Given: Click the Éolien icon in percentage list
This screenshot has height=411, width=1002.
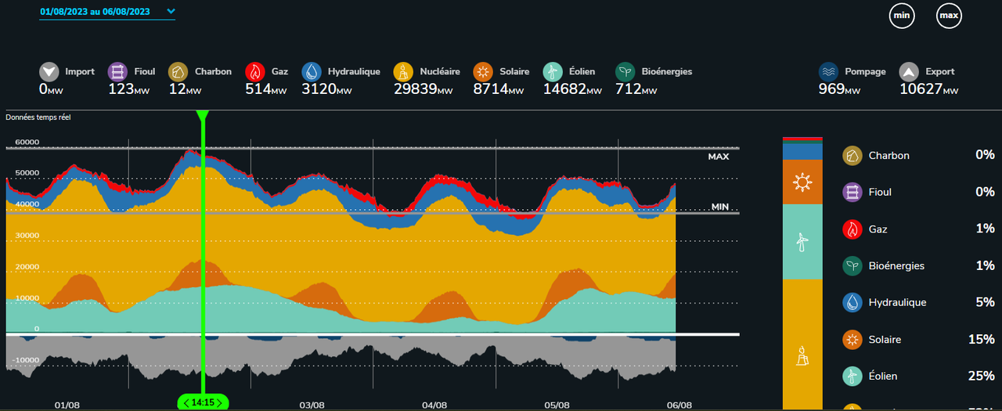Looking at the screenshot, I should click(x=852, y=377).
